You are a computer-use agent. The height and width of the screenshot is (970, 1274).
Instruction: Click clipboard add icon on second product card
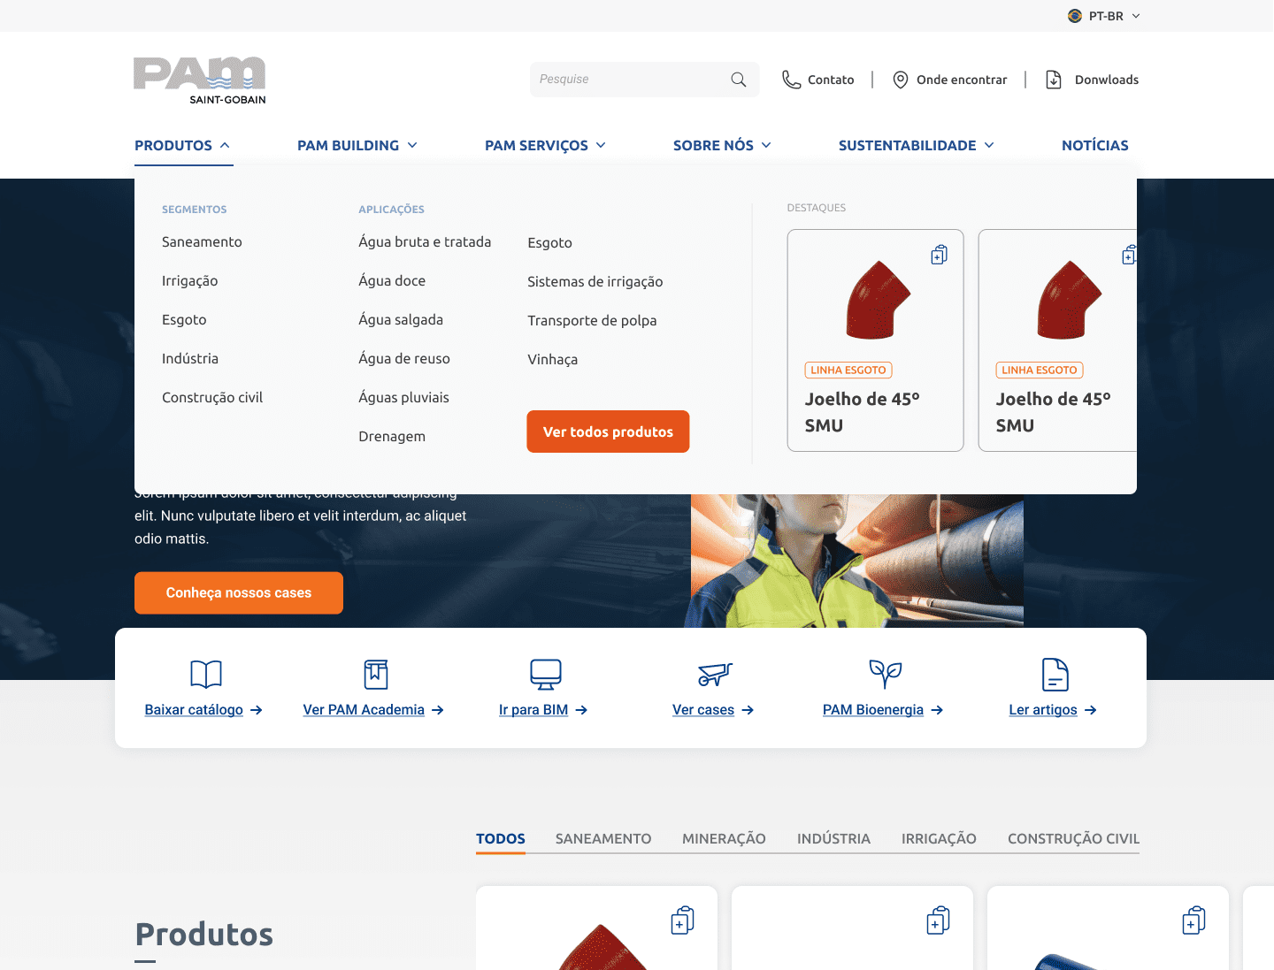pos(939,920)
